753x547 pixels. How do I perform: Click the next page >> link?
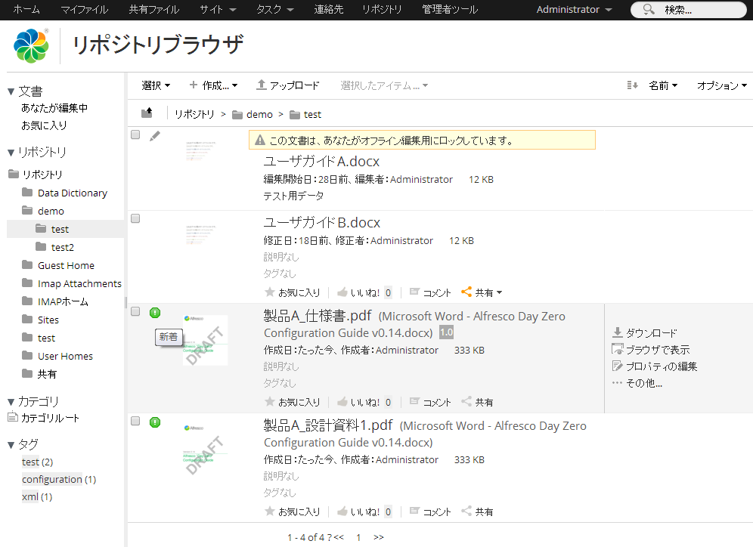379,537
